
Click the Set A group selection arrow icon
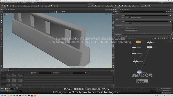(171, 16)
